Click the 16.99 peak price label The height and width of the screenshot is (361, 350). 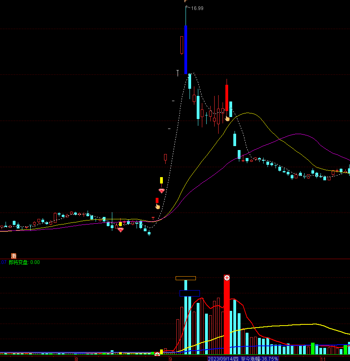click(x=197, y=8)
